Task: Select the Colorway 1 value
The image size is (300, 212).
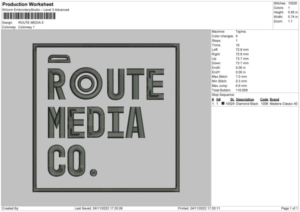Action: click(x=26, y=27)
